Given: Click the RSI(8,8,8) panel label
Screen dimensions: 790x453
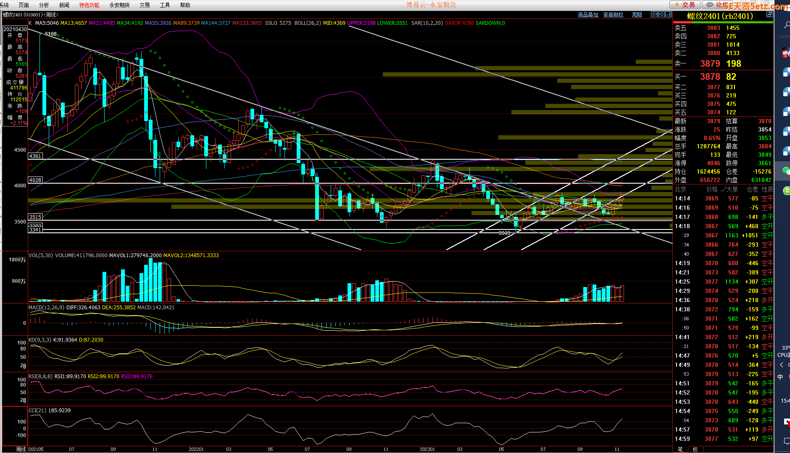Looking at the screenshot, I should [40, 377].
